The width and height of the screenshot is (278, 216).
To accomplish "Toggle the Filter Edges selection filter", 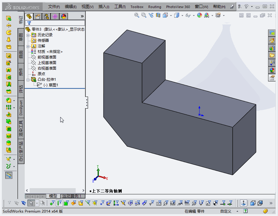I will click(x=59, y=203).
